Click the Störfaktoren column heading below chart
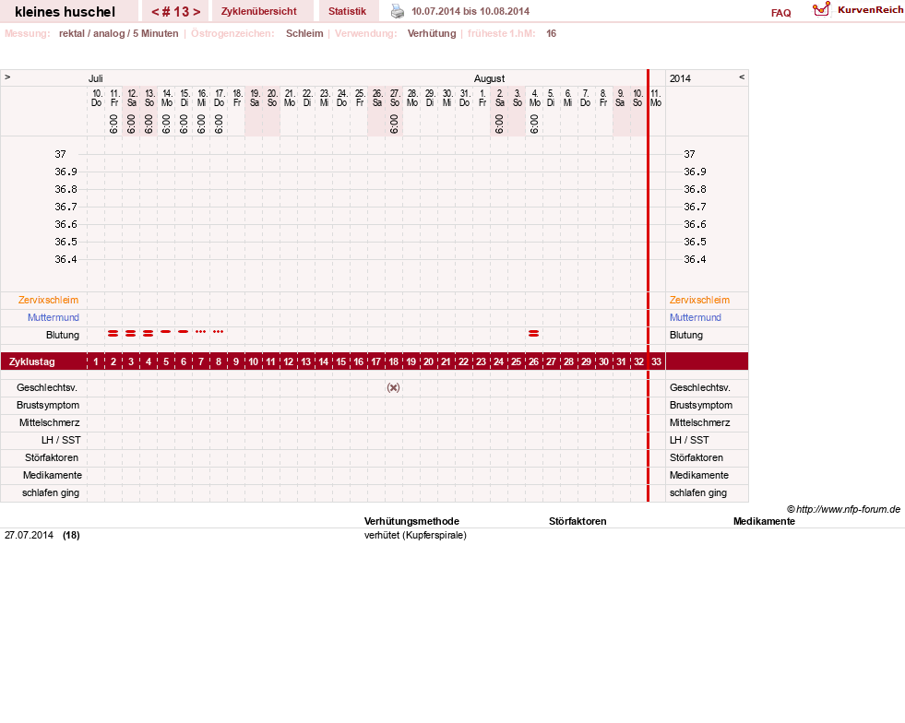 pos(578,521)
